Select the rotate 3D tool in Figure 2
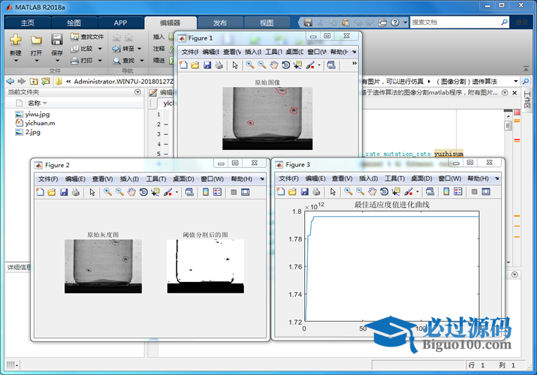 (x=143, y=192)
